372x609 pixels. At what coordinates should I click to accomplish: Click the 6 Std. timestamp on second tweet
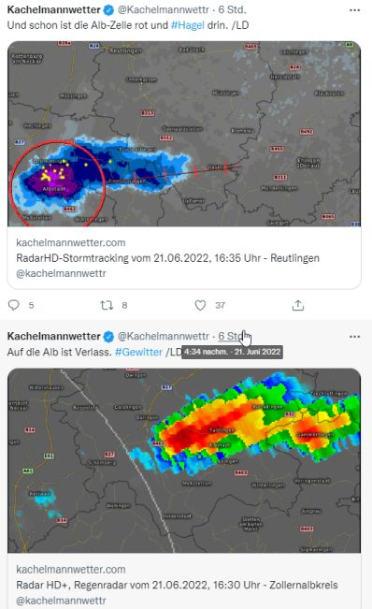[x=232, y=337]
